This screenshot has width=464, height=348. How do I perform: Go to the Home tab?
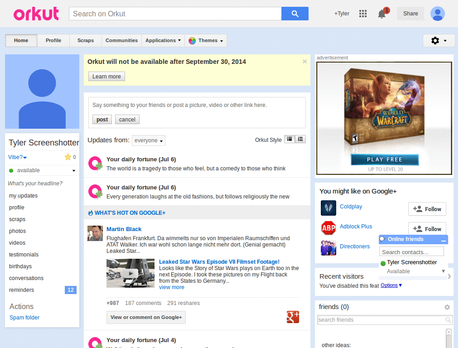[x=21, y=40]
